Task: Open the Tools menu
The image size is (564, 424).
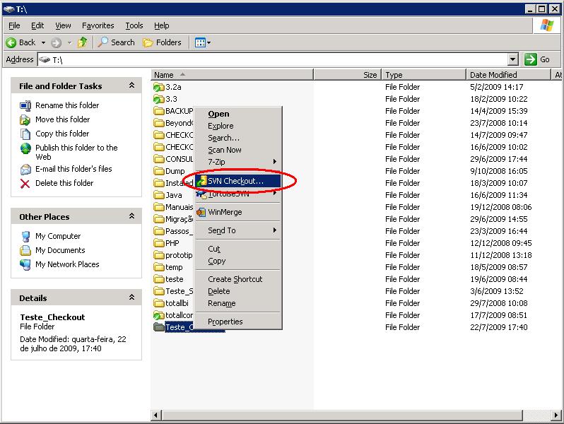Action: click(134, 25)
